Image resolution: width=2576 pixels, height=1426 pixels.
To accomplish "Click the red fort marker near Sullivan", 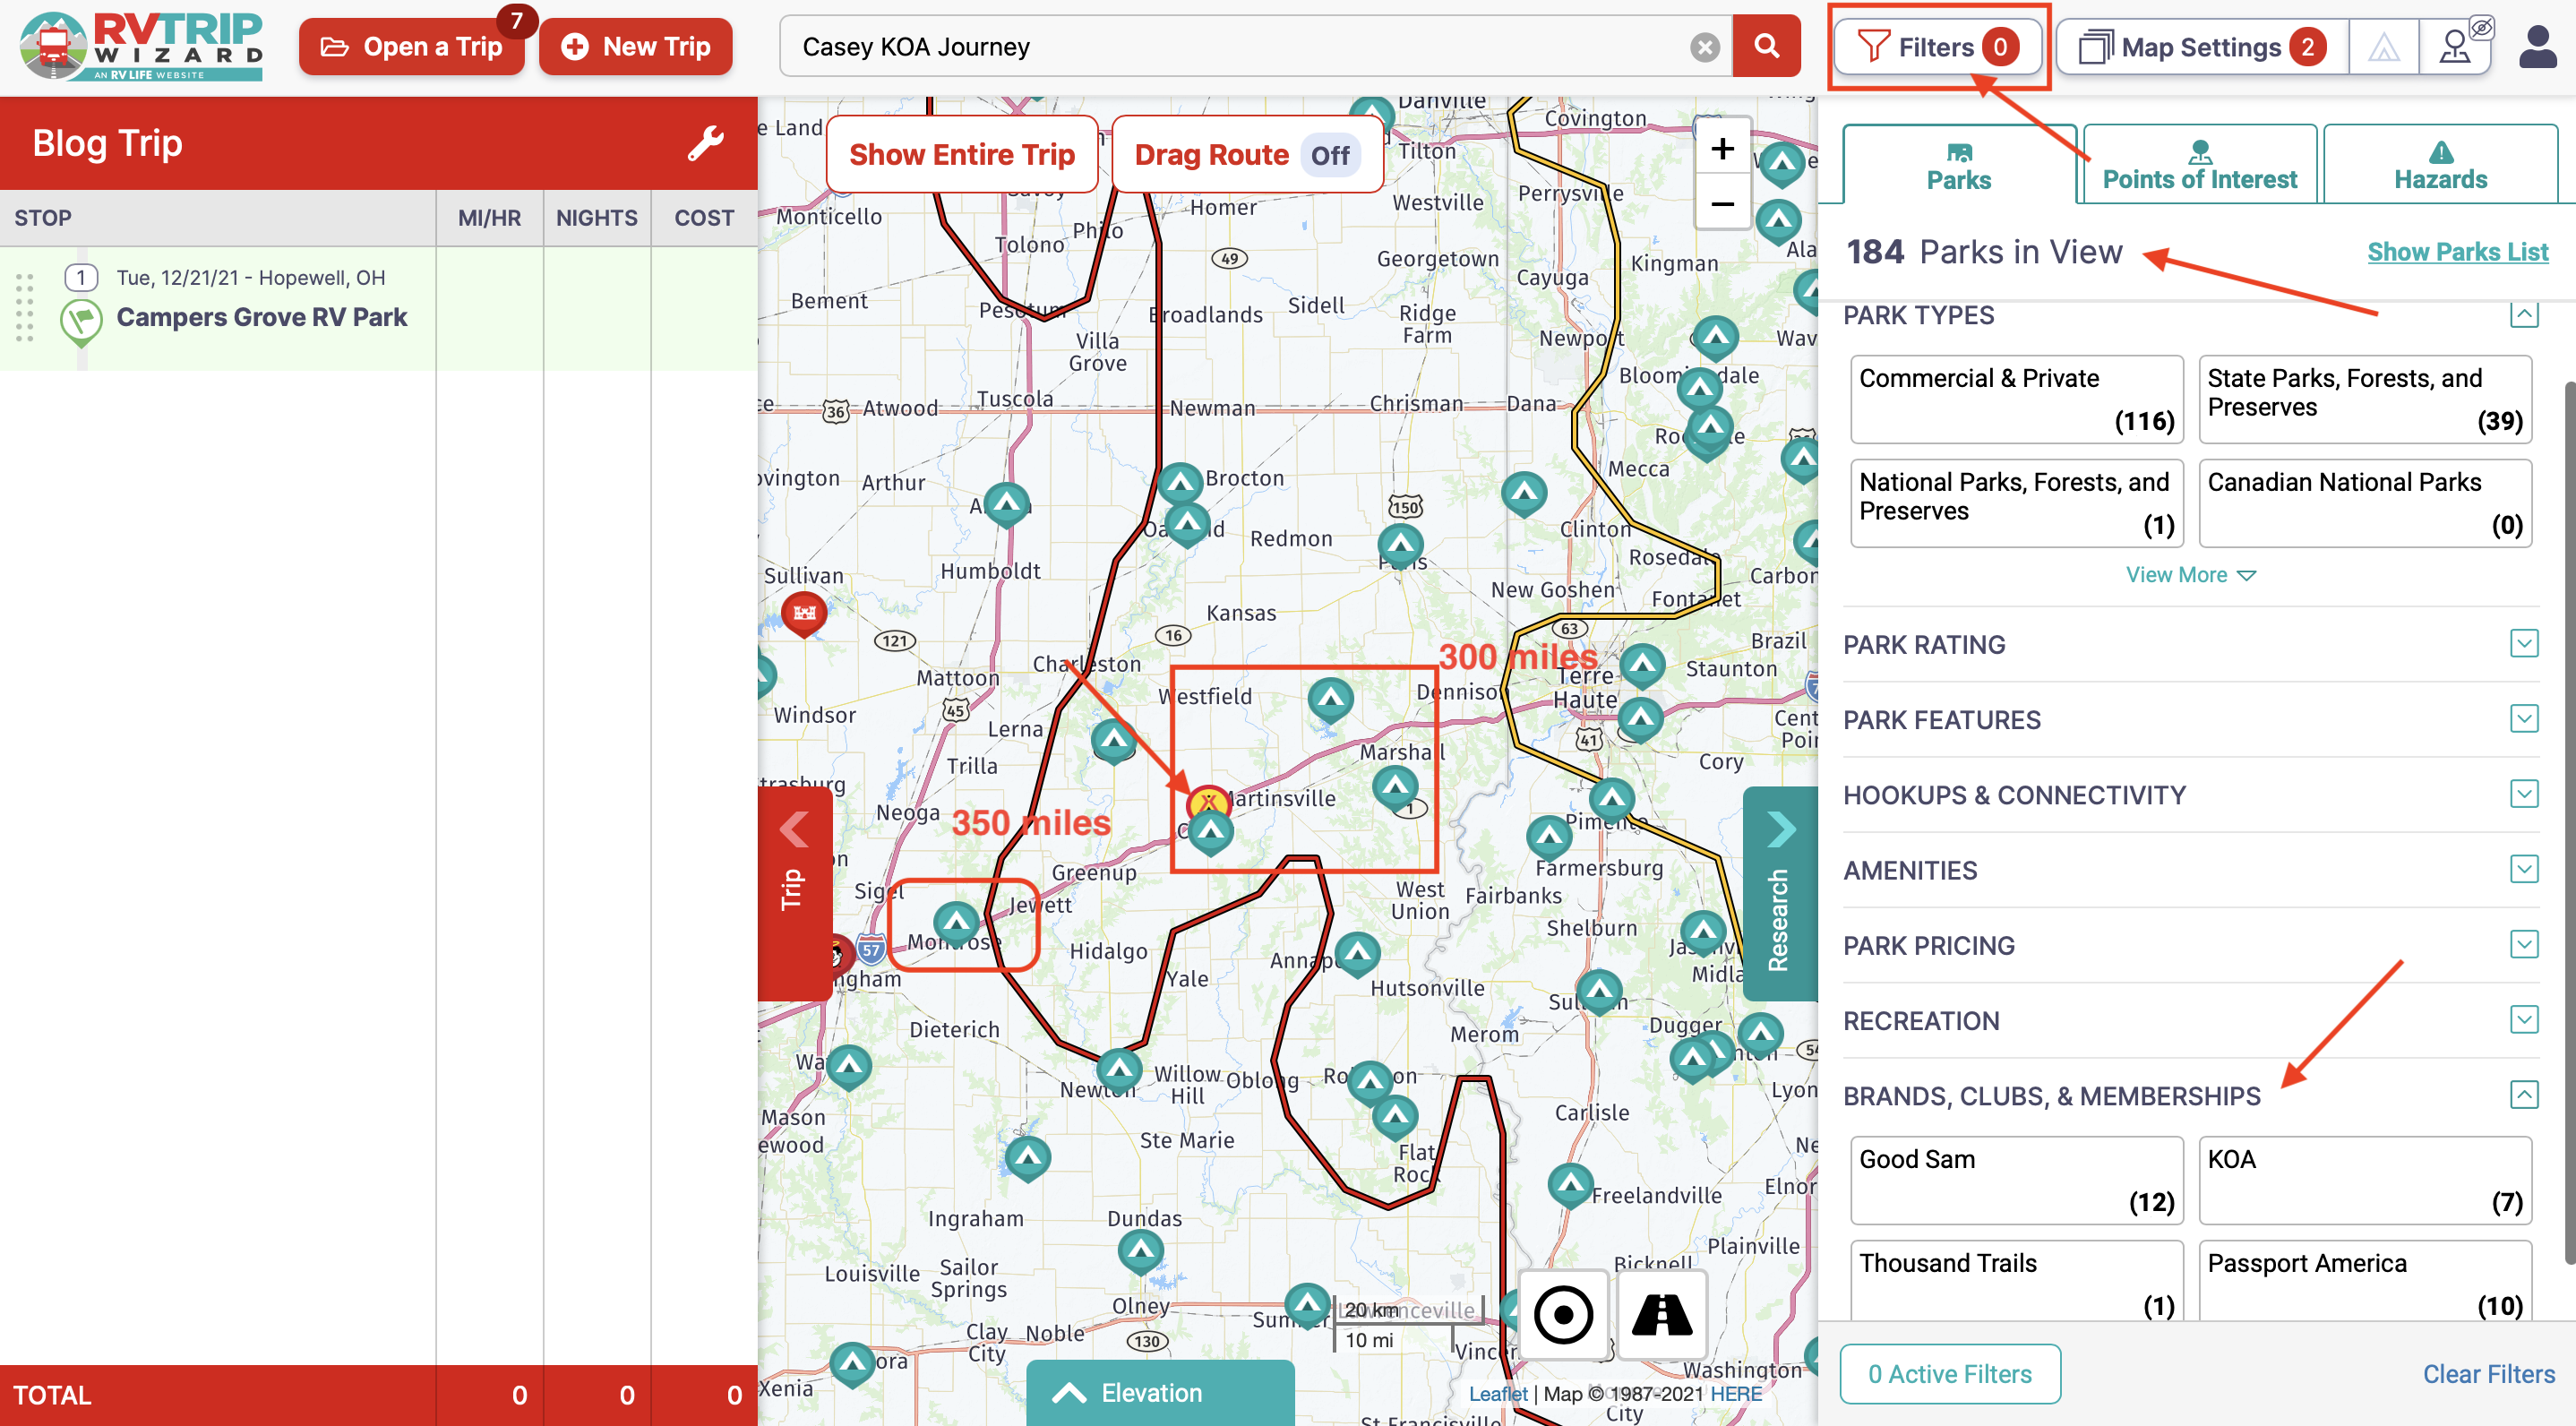I will 804,613.
